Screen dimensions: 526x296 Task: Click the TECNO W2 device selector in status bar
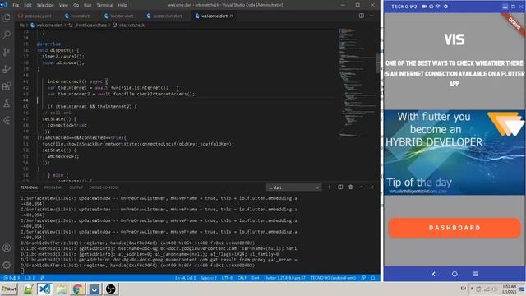pyautogui.click(x=333, y=278)
